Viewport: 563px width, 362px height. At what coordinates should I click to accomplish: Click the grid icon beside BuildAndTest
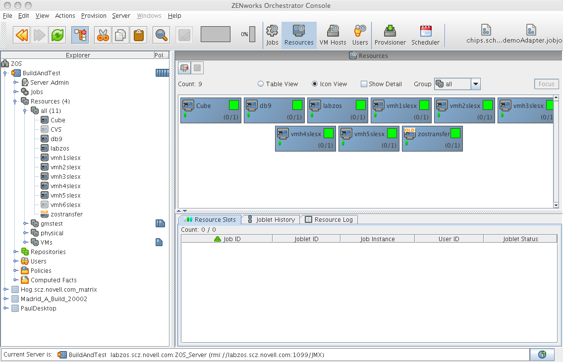click(162, 73)
